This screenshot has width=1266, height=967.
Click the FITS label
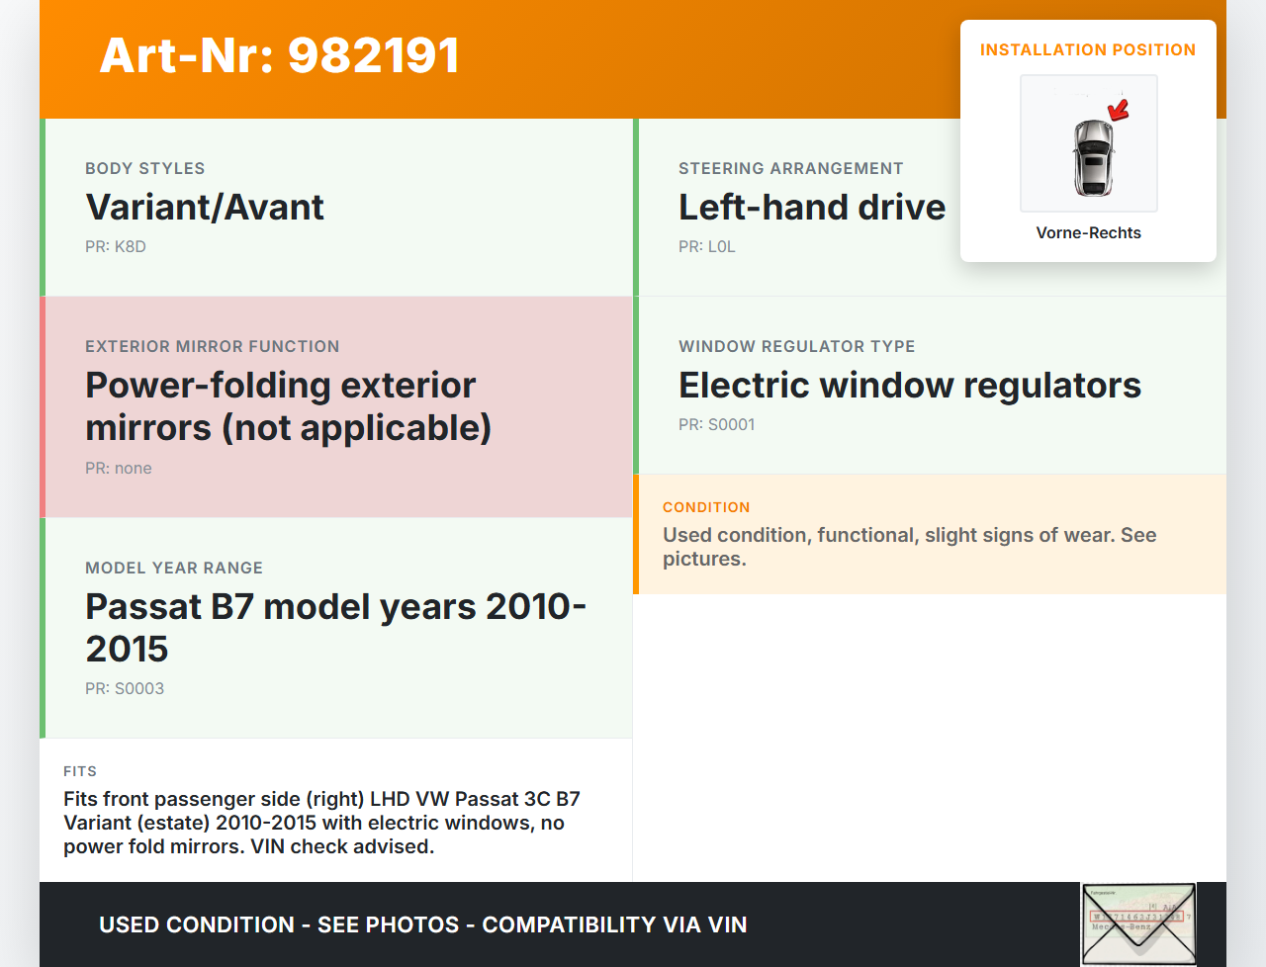pyautogui.click(x=80, y=771)
